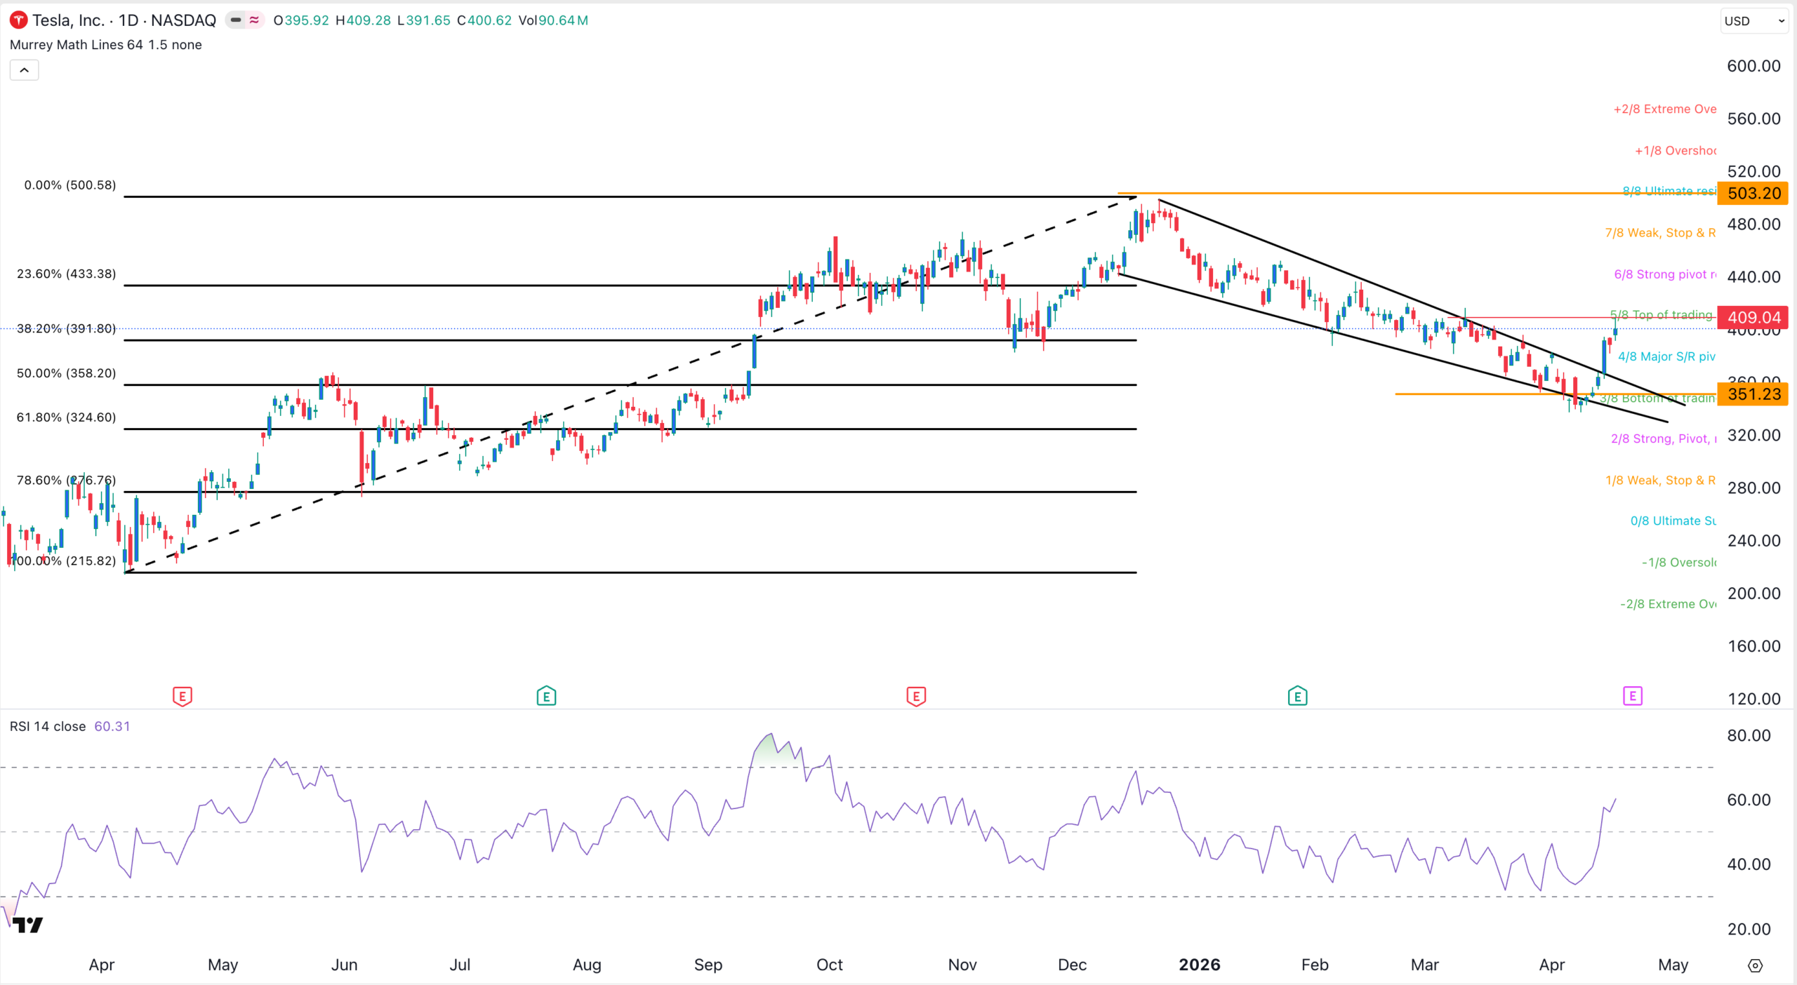Click the green earnings marker near late July
1797x985 pixels.
(546, 696)
